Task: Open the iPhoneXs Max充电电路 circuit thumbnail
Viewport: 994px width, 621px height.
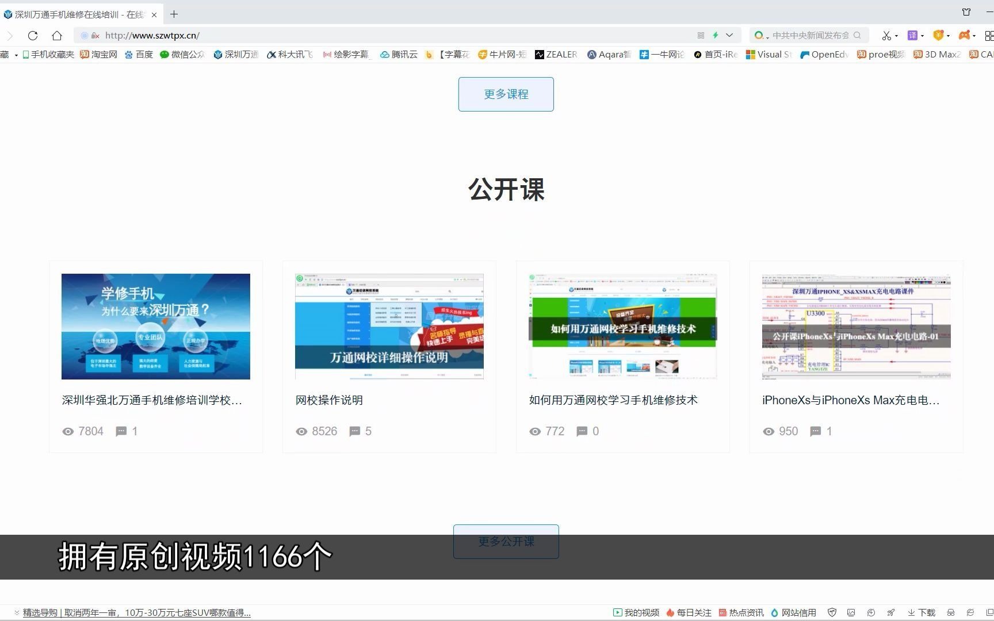Action: [857, 327]
